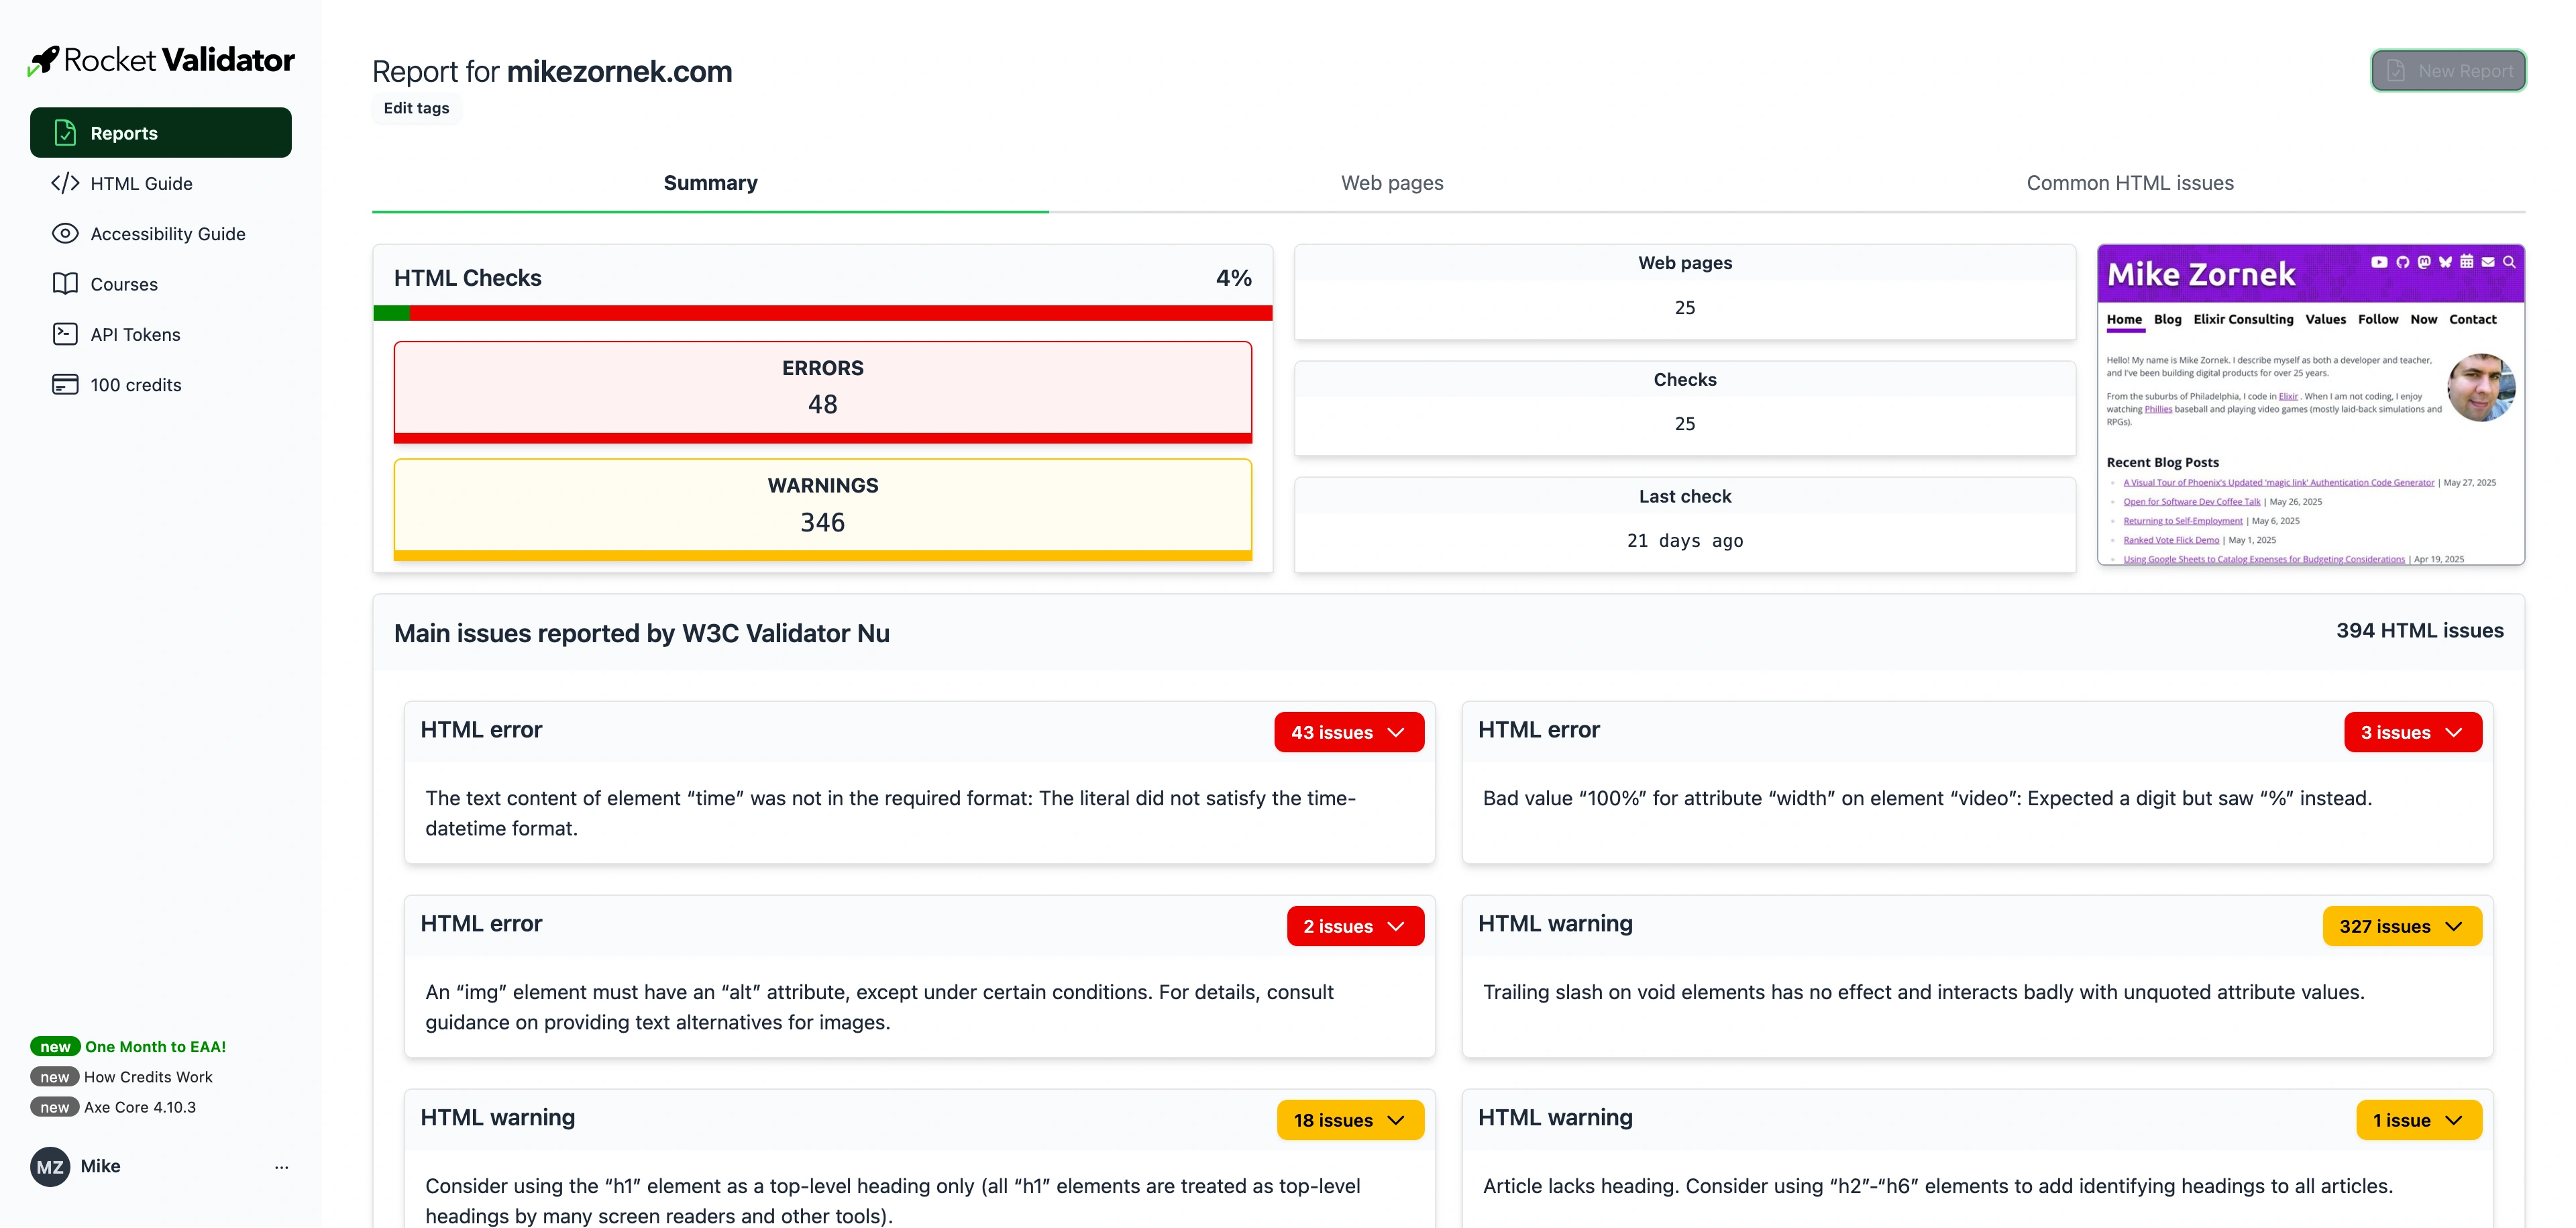Click the HTML Checks progress bar
Screen dimensions: 2576x1228
click(822, 313)
